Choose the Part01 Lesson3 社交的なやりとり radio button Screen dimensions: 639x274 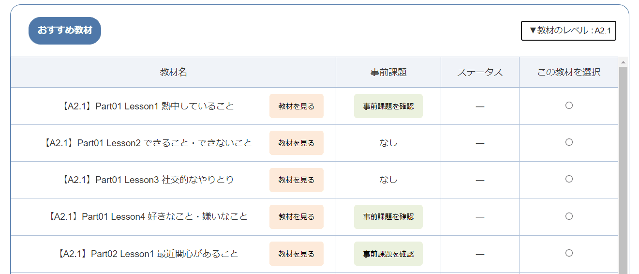(569, 179)
